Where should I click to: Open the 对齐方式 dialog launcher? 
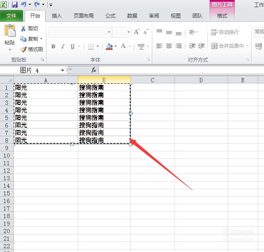pos(247,60)
